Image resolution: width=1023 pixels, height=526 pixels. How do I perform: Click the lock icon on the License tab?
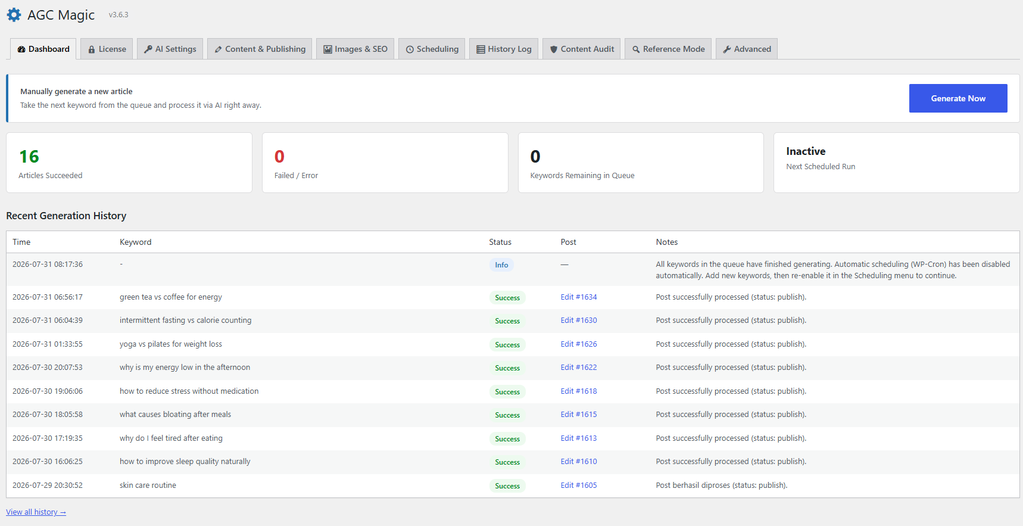pos(92,49)
